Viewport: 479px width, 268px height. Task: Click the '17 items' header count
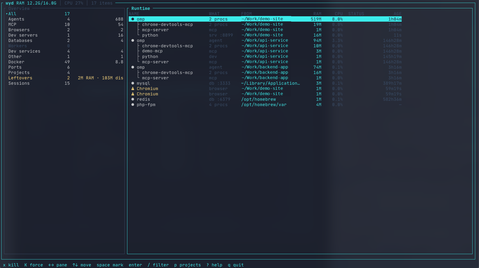102,3
